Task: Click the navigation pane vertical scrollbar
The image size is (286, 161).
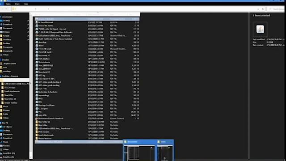Action: [x=30, y=86]
